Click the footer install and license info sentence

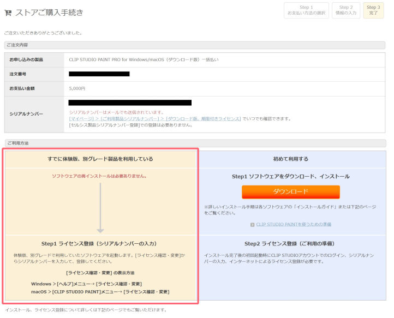click(x=86, y=310)
